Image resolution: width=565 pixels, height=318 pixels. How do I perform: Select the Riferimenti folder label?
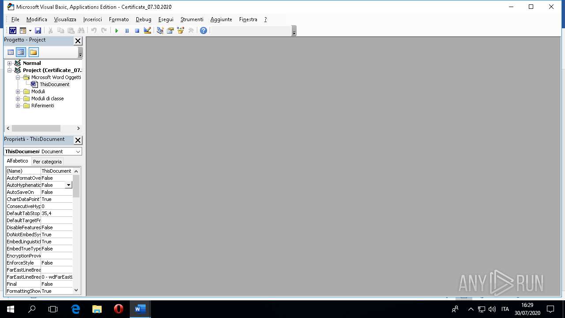point(43,106)
